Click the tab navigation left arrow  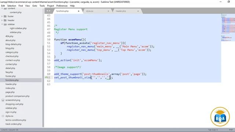pos(47,11)
